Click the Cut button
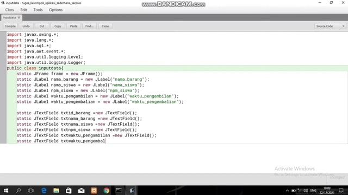Viewport: 348px width, 195px height. tap(42, 26)
